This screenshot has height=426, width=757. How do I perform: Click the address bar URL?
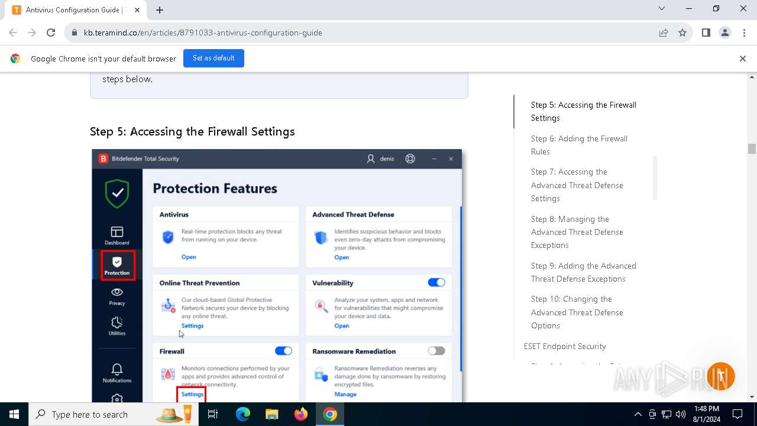(x=203, y=33)
